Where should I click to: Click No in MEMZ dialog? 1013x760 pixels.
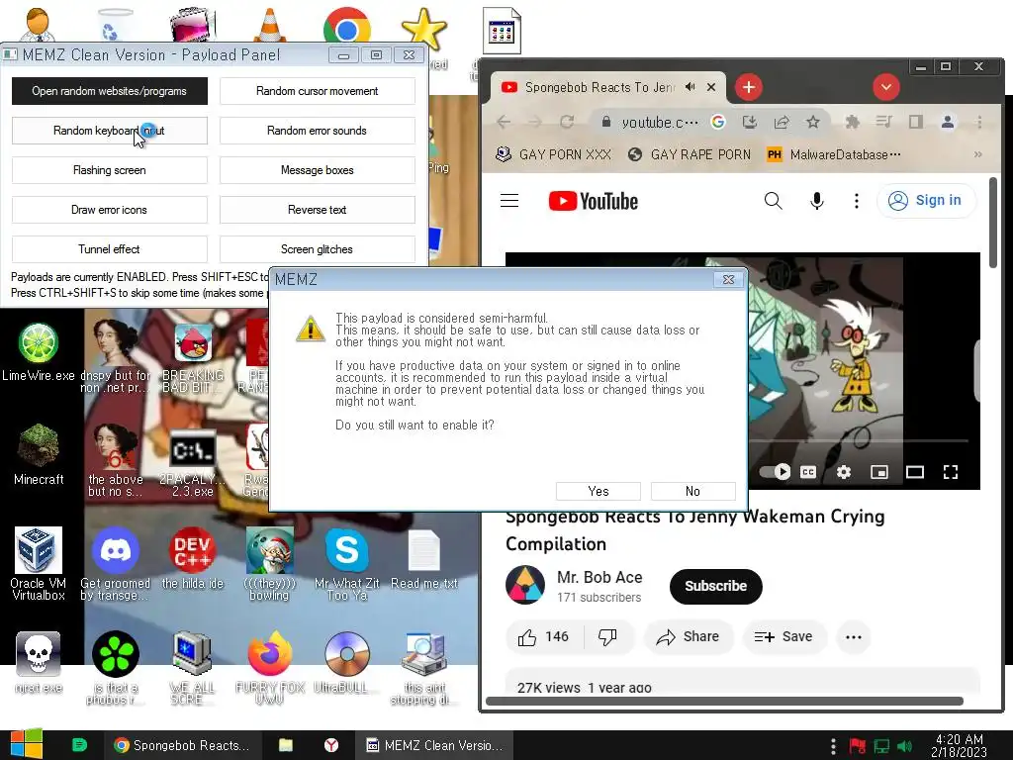pos(692,491)
